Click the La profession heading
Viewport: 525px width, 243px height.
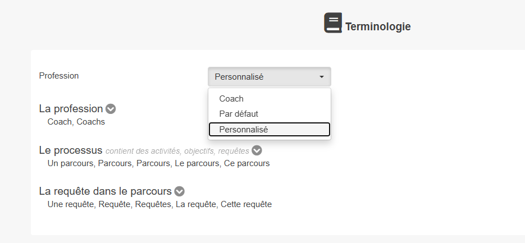pyautogui.click(x=71, y=109)
